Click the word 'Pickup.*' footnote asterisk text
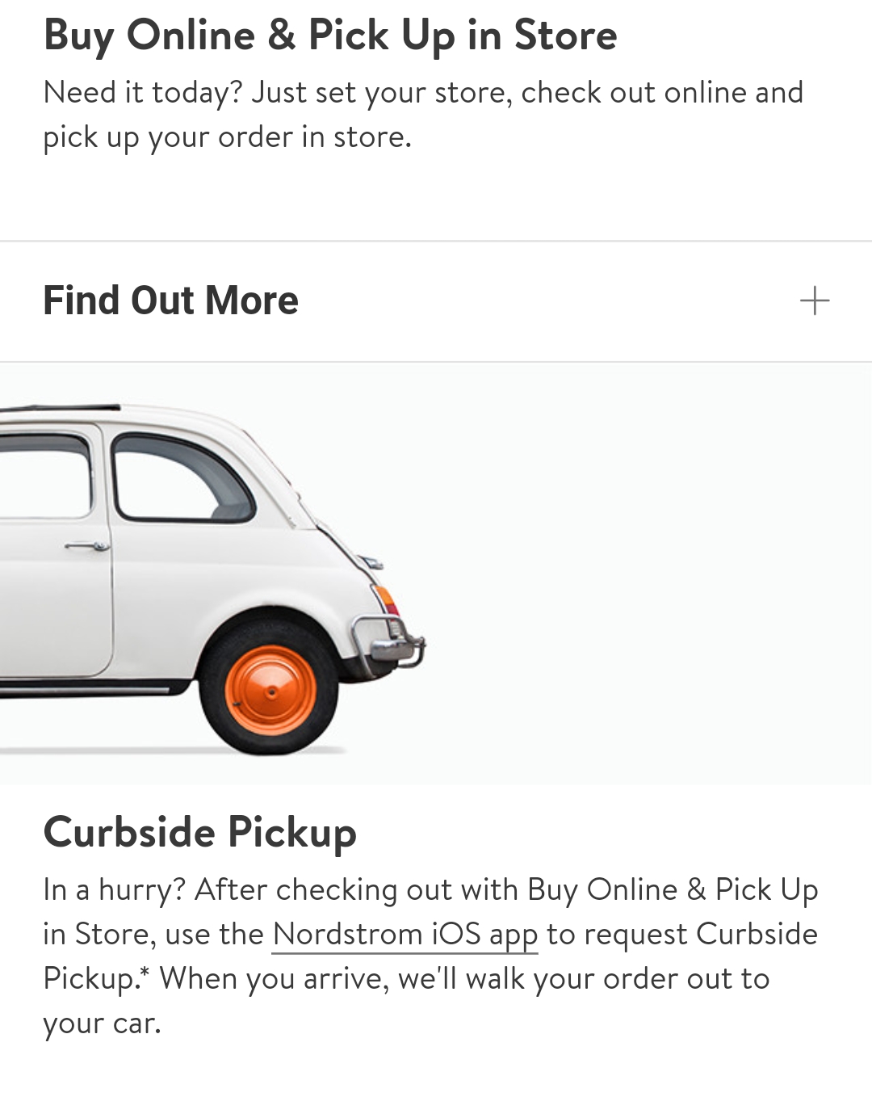Screen dimensions: 872x1097 pos(96,979)
